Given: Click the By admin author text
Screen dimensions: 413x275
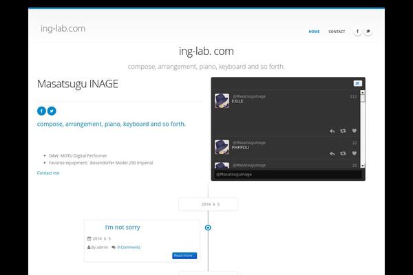Looking at the screenshot, I should tap(100, 247).
